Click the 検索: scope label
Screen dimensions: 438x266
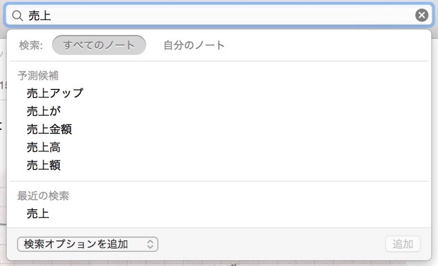pos(31,45)
